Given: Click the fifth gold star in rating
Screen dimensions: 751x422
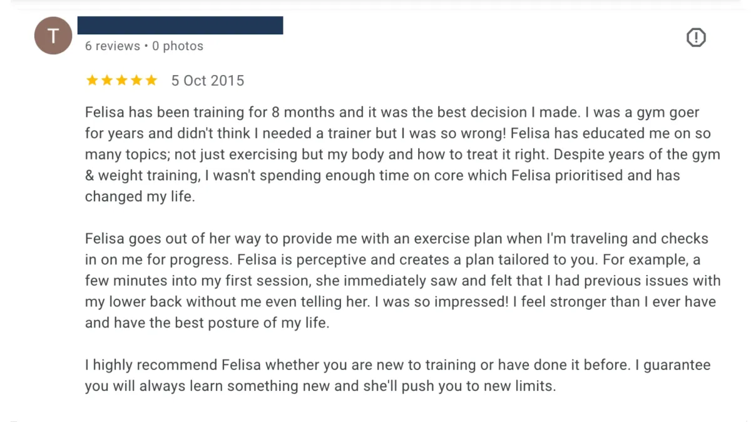Looking at the screenshot, I should 151,81.
